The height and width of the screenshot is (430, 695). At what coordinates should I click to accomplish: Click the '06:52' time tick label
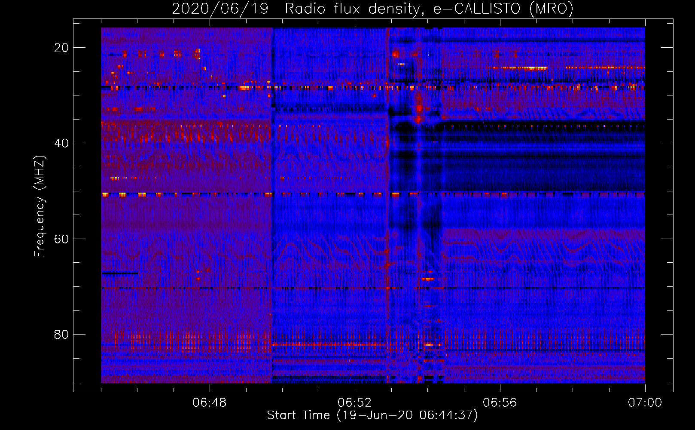pos(355,403)
